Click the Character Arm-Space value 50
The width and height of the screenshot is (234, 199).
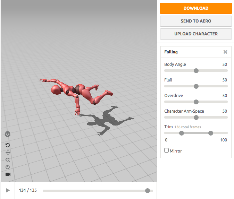coord(225,111)
